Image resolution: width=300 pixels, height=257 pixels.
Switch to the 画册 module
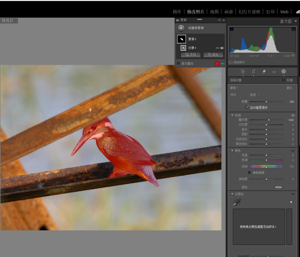[229, 12]
